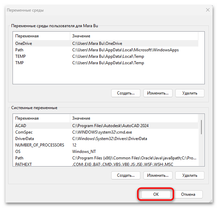
Task: Click the value C:\WINDOWS\system32\cmd.exe
Action: (102, 132)
